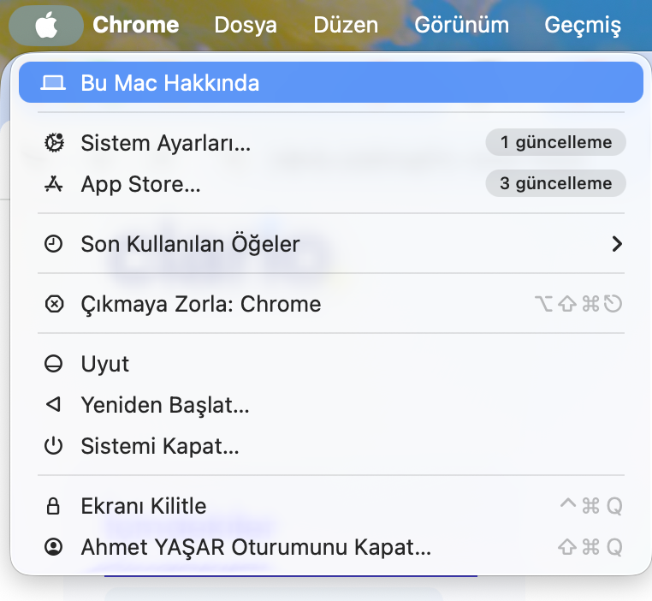The width and height of the screenshot is (652, 601).
Task: Select Sistemi Kapat… menu item
Action: coord(331,446)
